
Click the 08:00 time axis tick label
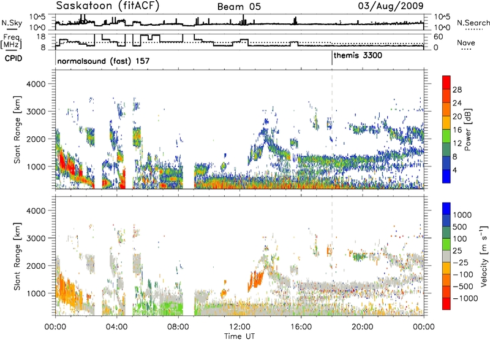point(178,327)
